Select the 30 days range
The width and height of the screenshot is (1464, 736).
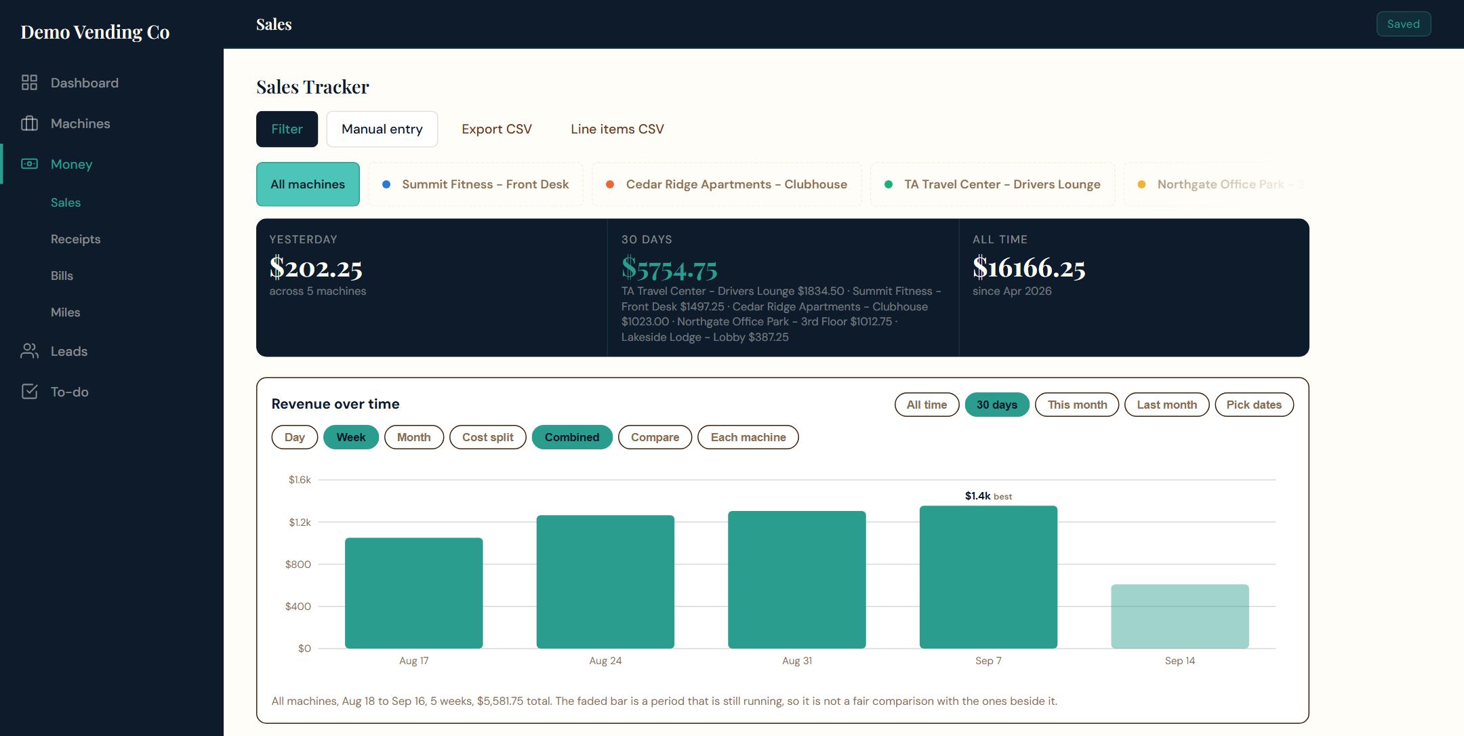[x=997, y=405]
